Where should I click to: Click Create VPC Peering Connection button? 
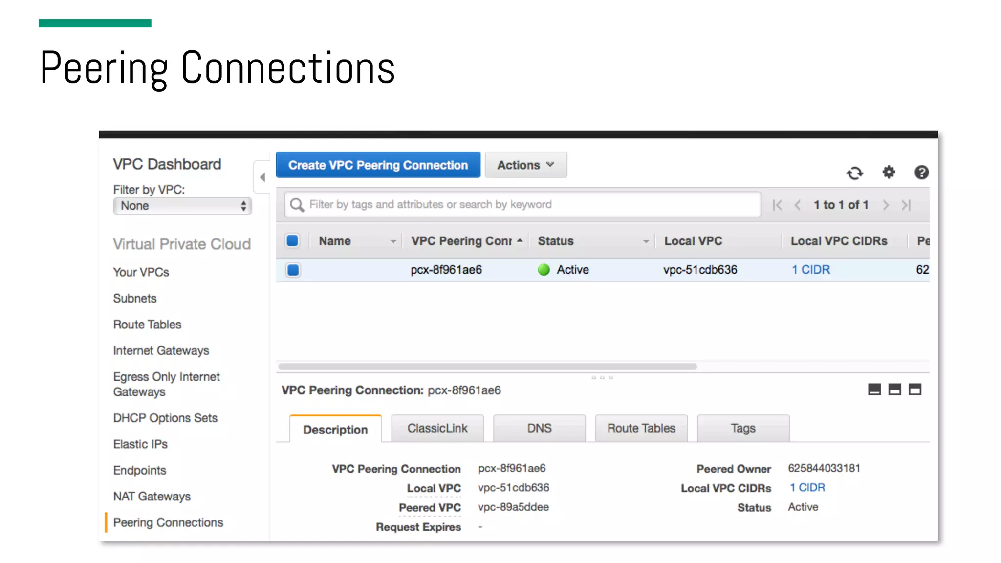(378, 165)
